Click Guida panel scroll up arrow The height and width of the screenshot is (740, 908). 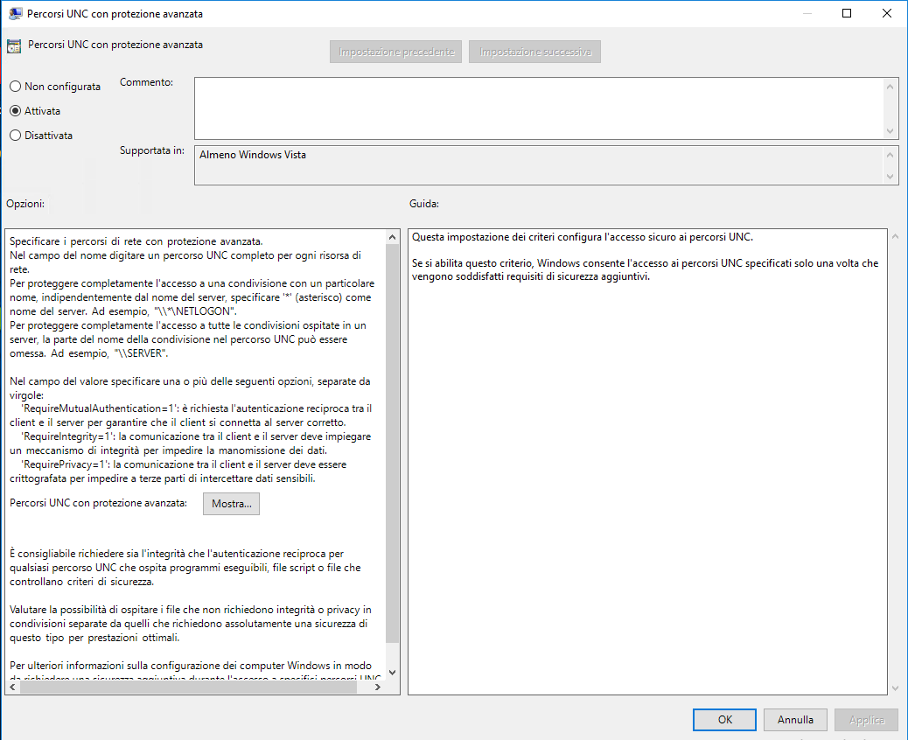(895, 236)
